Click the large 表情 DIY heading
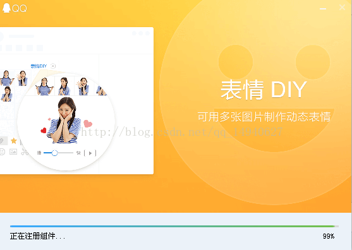This screenshot has height=250, width=352. (x=264, y=90)
